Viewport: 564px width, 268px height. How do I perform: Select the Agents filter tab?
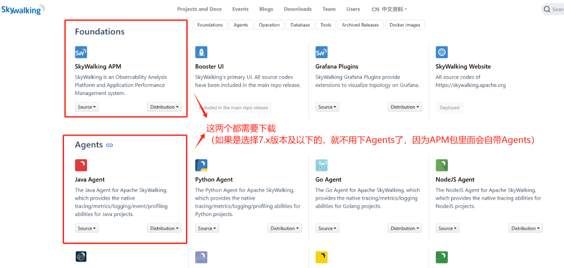point(241,25)
